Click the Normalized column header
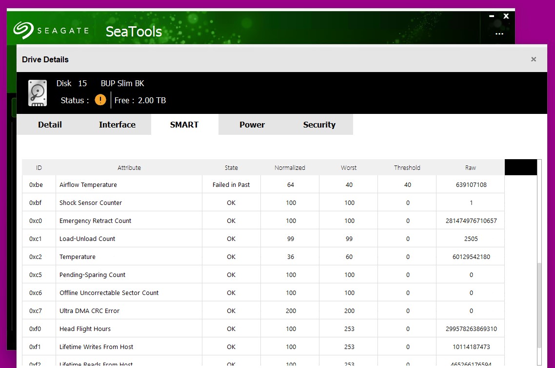555x368 pixels. (x=290, y=167)
